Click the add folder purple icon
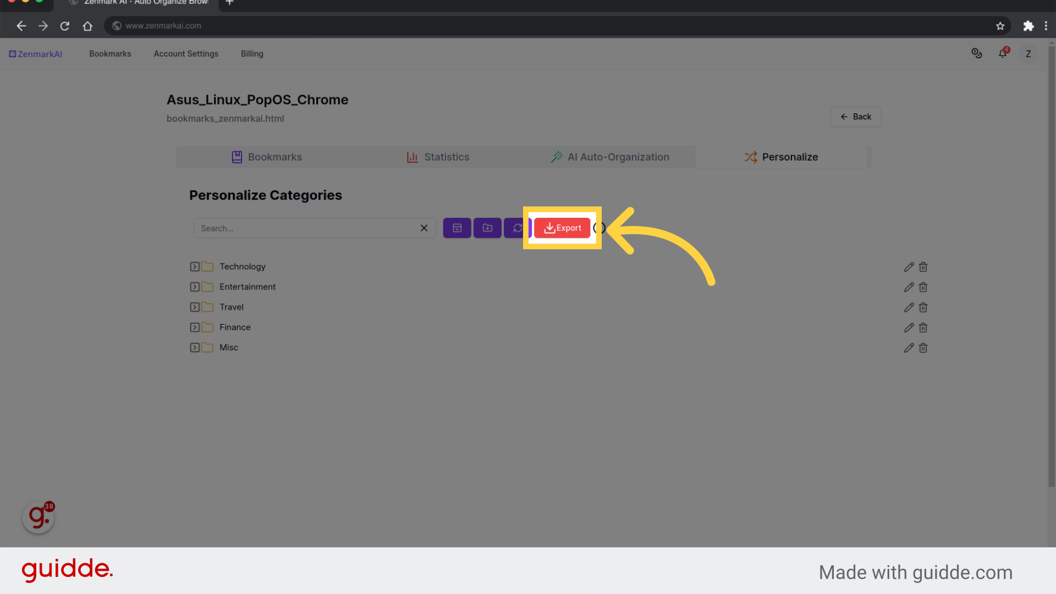Screen dimensions: 1056x594 point(487,228)
